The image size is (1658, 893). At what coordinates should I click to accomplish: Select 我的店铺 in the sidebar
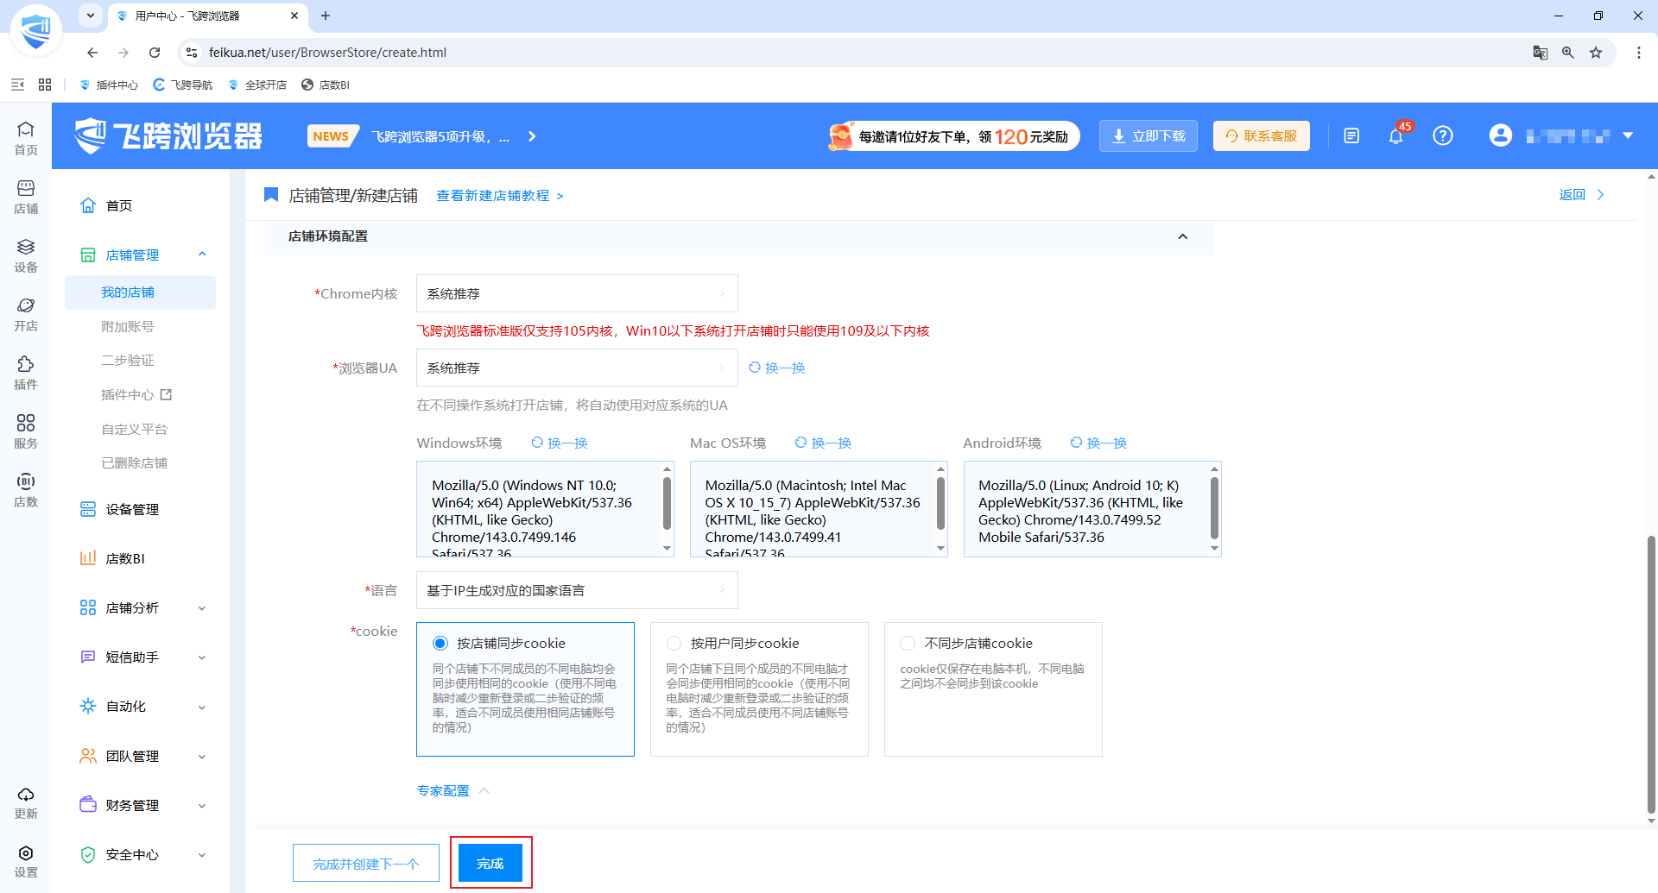click(140, 292)
